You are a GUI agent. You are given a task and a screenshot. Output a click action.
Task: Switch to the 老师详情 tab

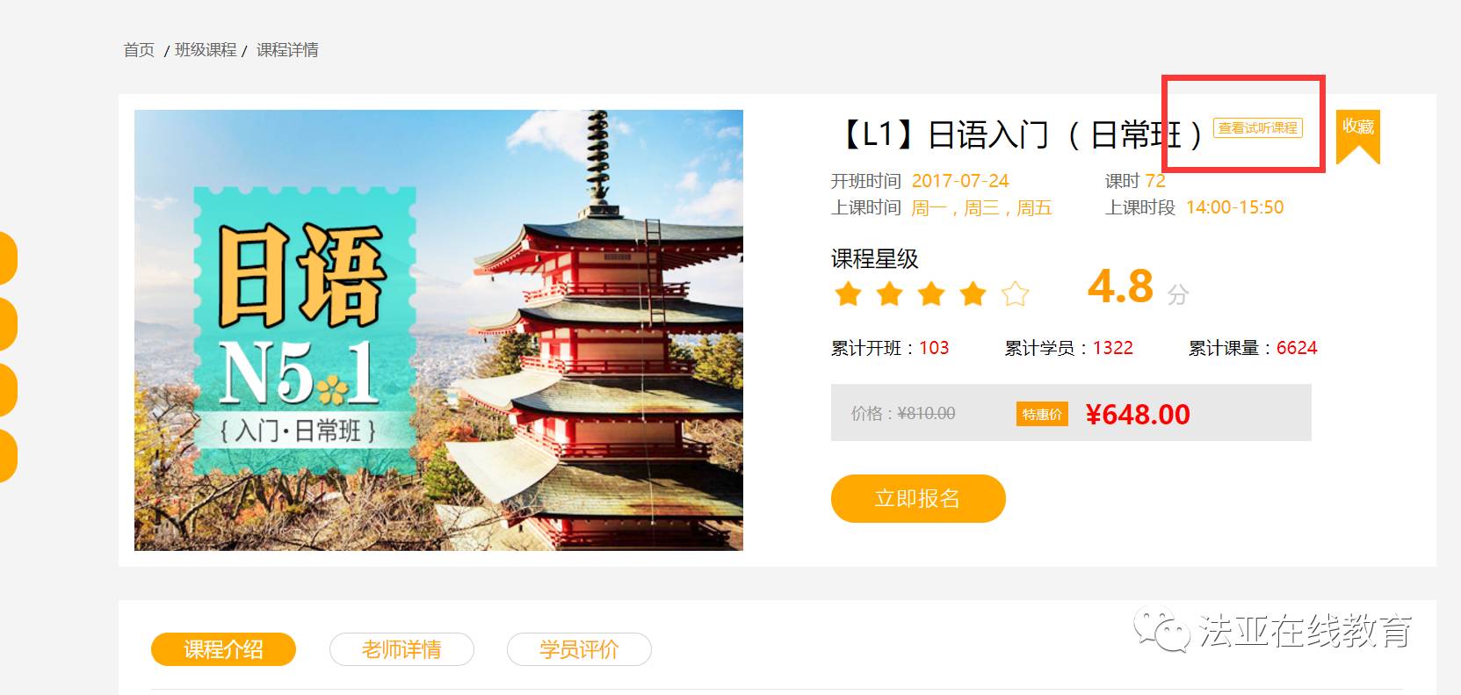pos(401,649)
